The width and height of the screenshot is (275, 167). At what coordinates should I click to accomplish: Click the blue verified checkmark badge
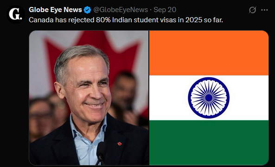[x=87, y=10]
